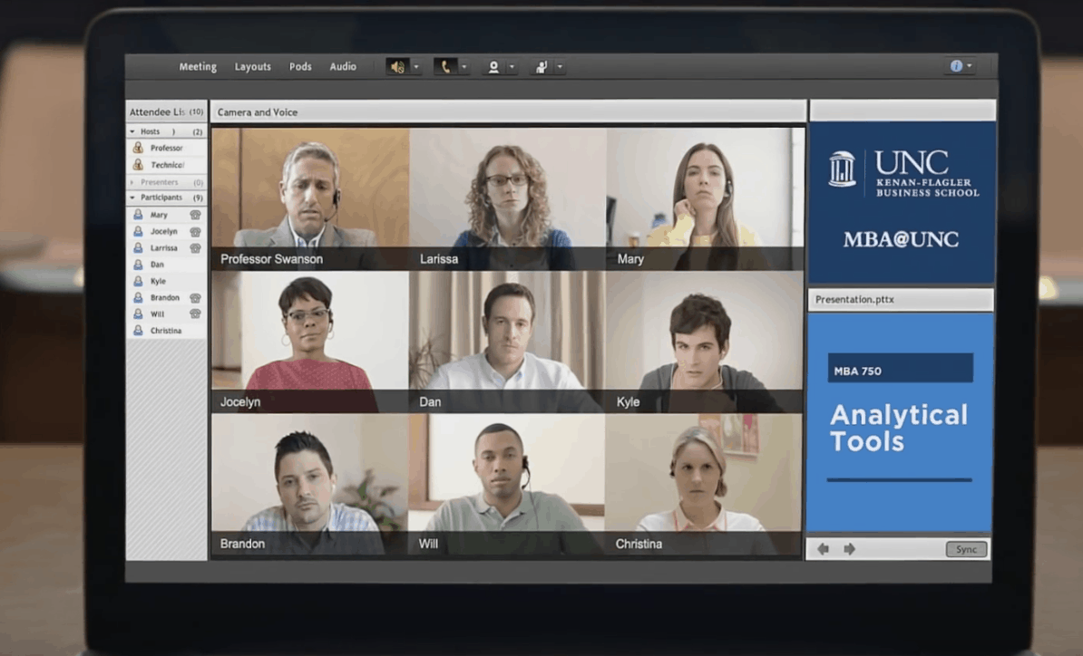Image resolution: width=1083 pixels, height=656 pixels.
Task: Click the raise hand status icon
Action: [541, 67]
